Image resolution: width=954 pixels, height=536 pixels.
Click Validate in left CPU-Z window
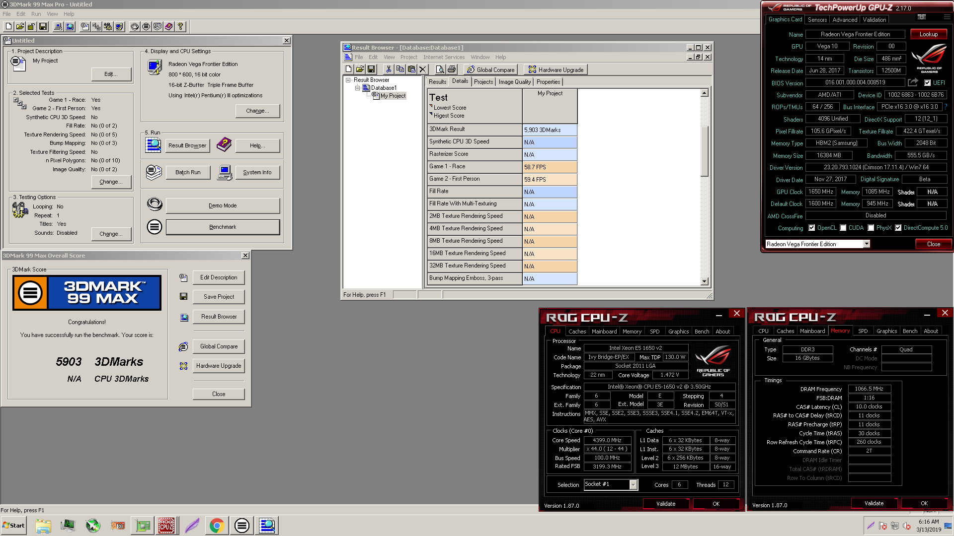click(666, 504)
